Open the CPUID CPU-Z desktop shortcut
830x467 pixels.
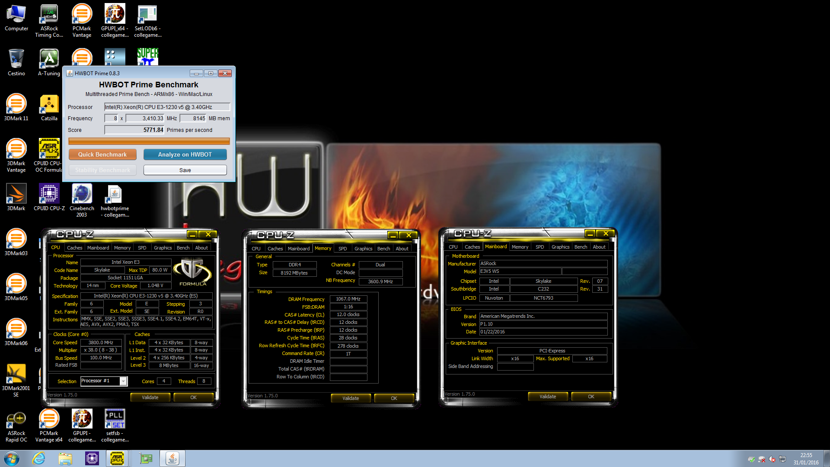[49, 197]
